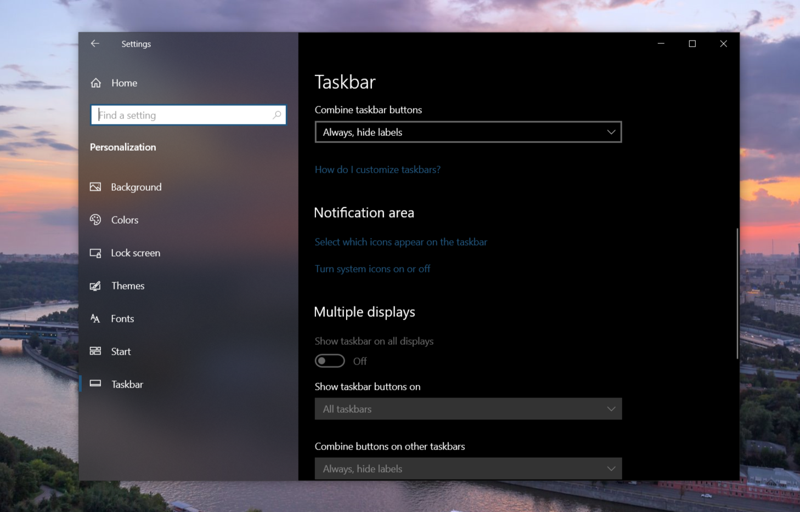This screenshot has height=512, width=800.
Task: Click the vertical scrollbar in settings pane
Action: coord(737,293)
